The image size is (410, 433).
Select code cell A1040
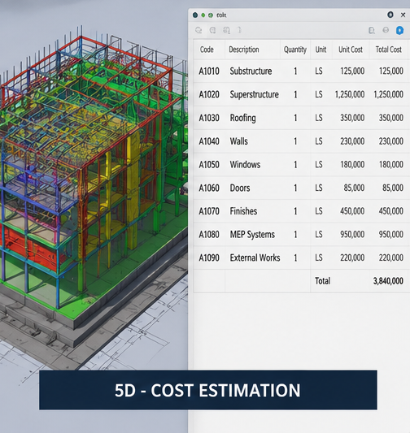209,141
